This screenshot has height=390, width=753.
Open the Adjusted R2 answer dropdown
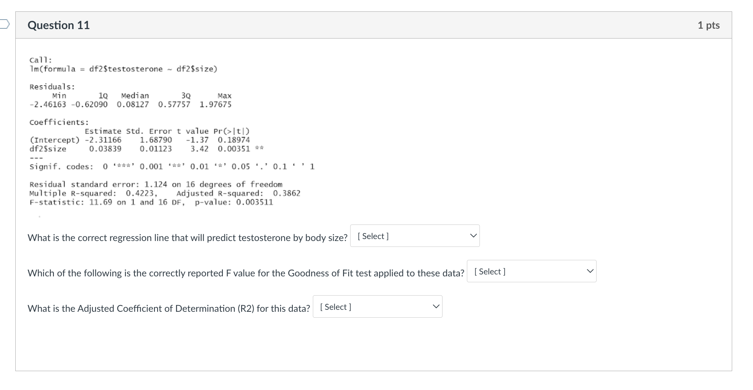click(x=377, y=306)
